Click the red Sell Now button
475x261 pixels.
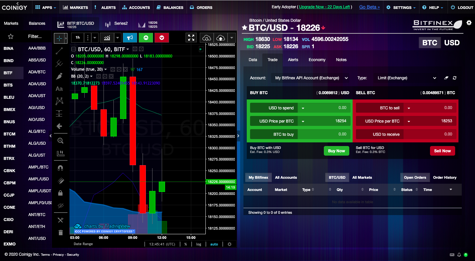coord(442,151)
